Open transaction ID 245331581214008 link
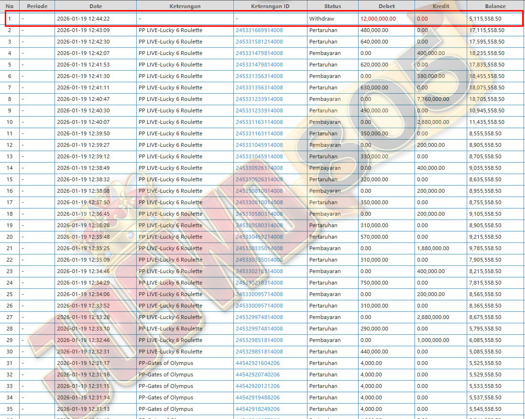Image resolution: width=525 pixels, height=419 pixels. [259, 42]
